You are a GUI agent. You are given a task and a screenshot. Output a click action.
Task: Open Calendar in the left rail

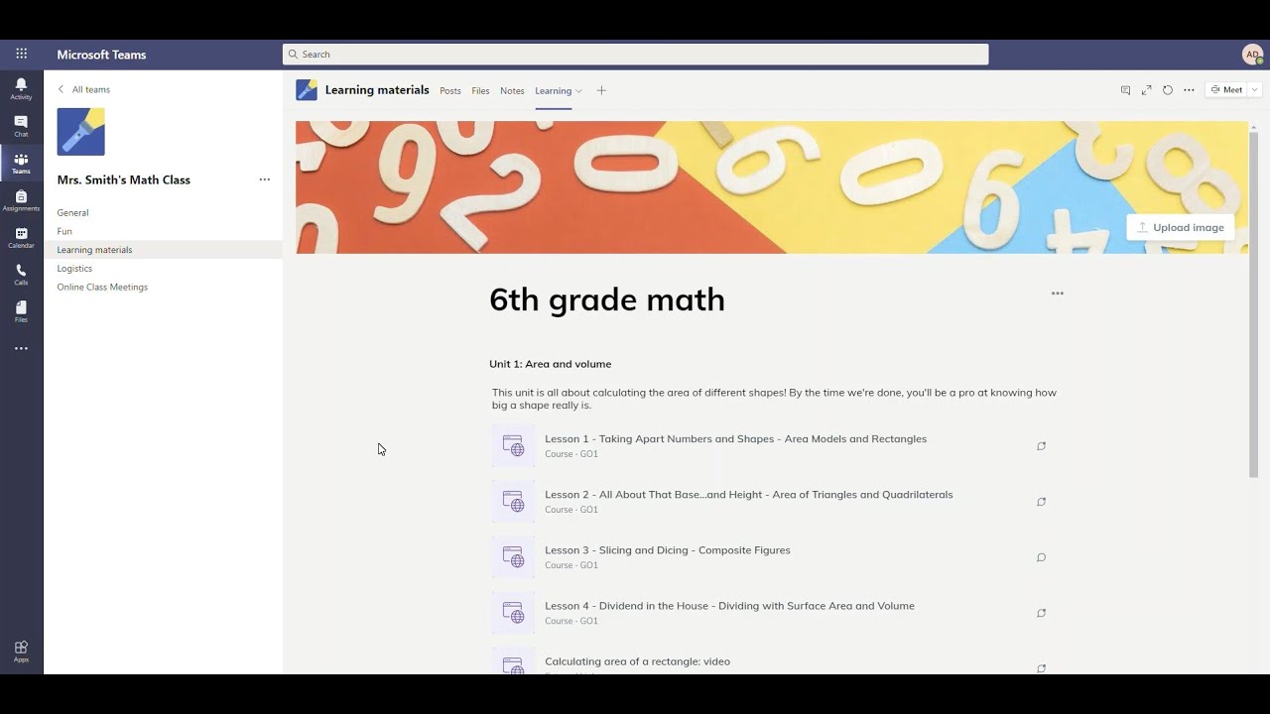click(x=21, y=238)
